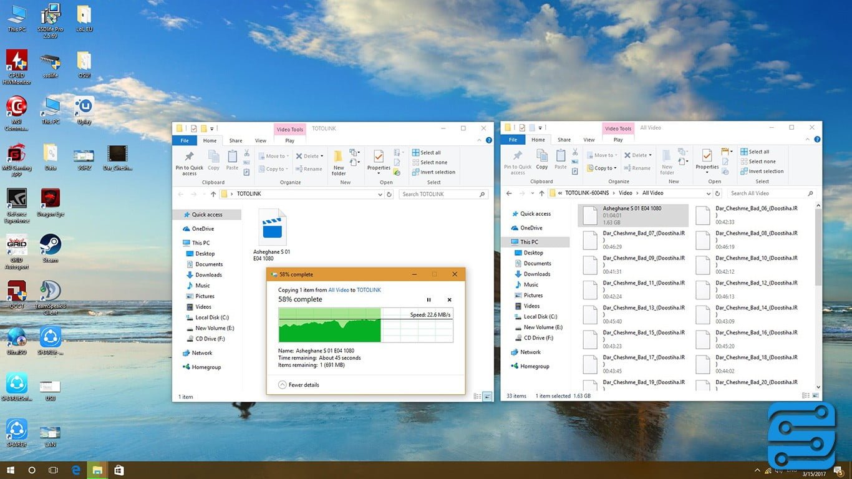Click the All Video link in copy dialog
The image size is (852, 479).
[338, 290]
